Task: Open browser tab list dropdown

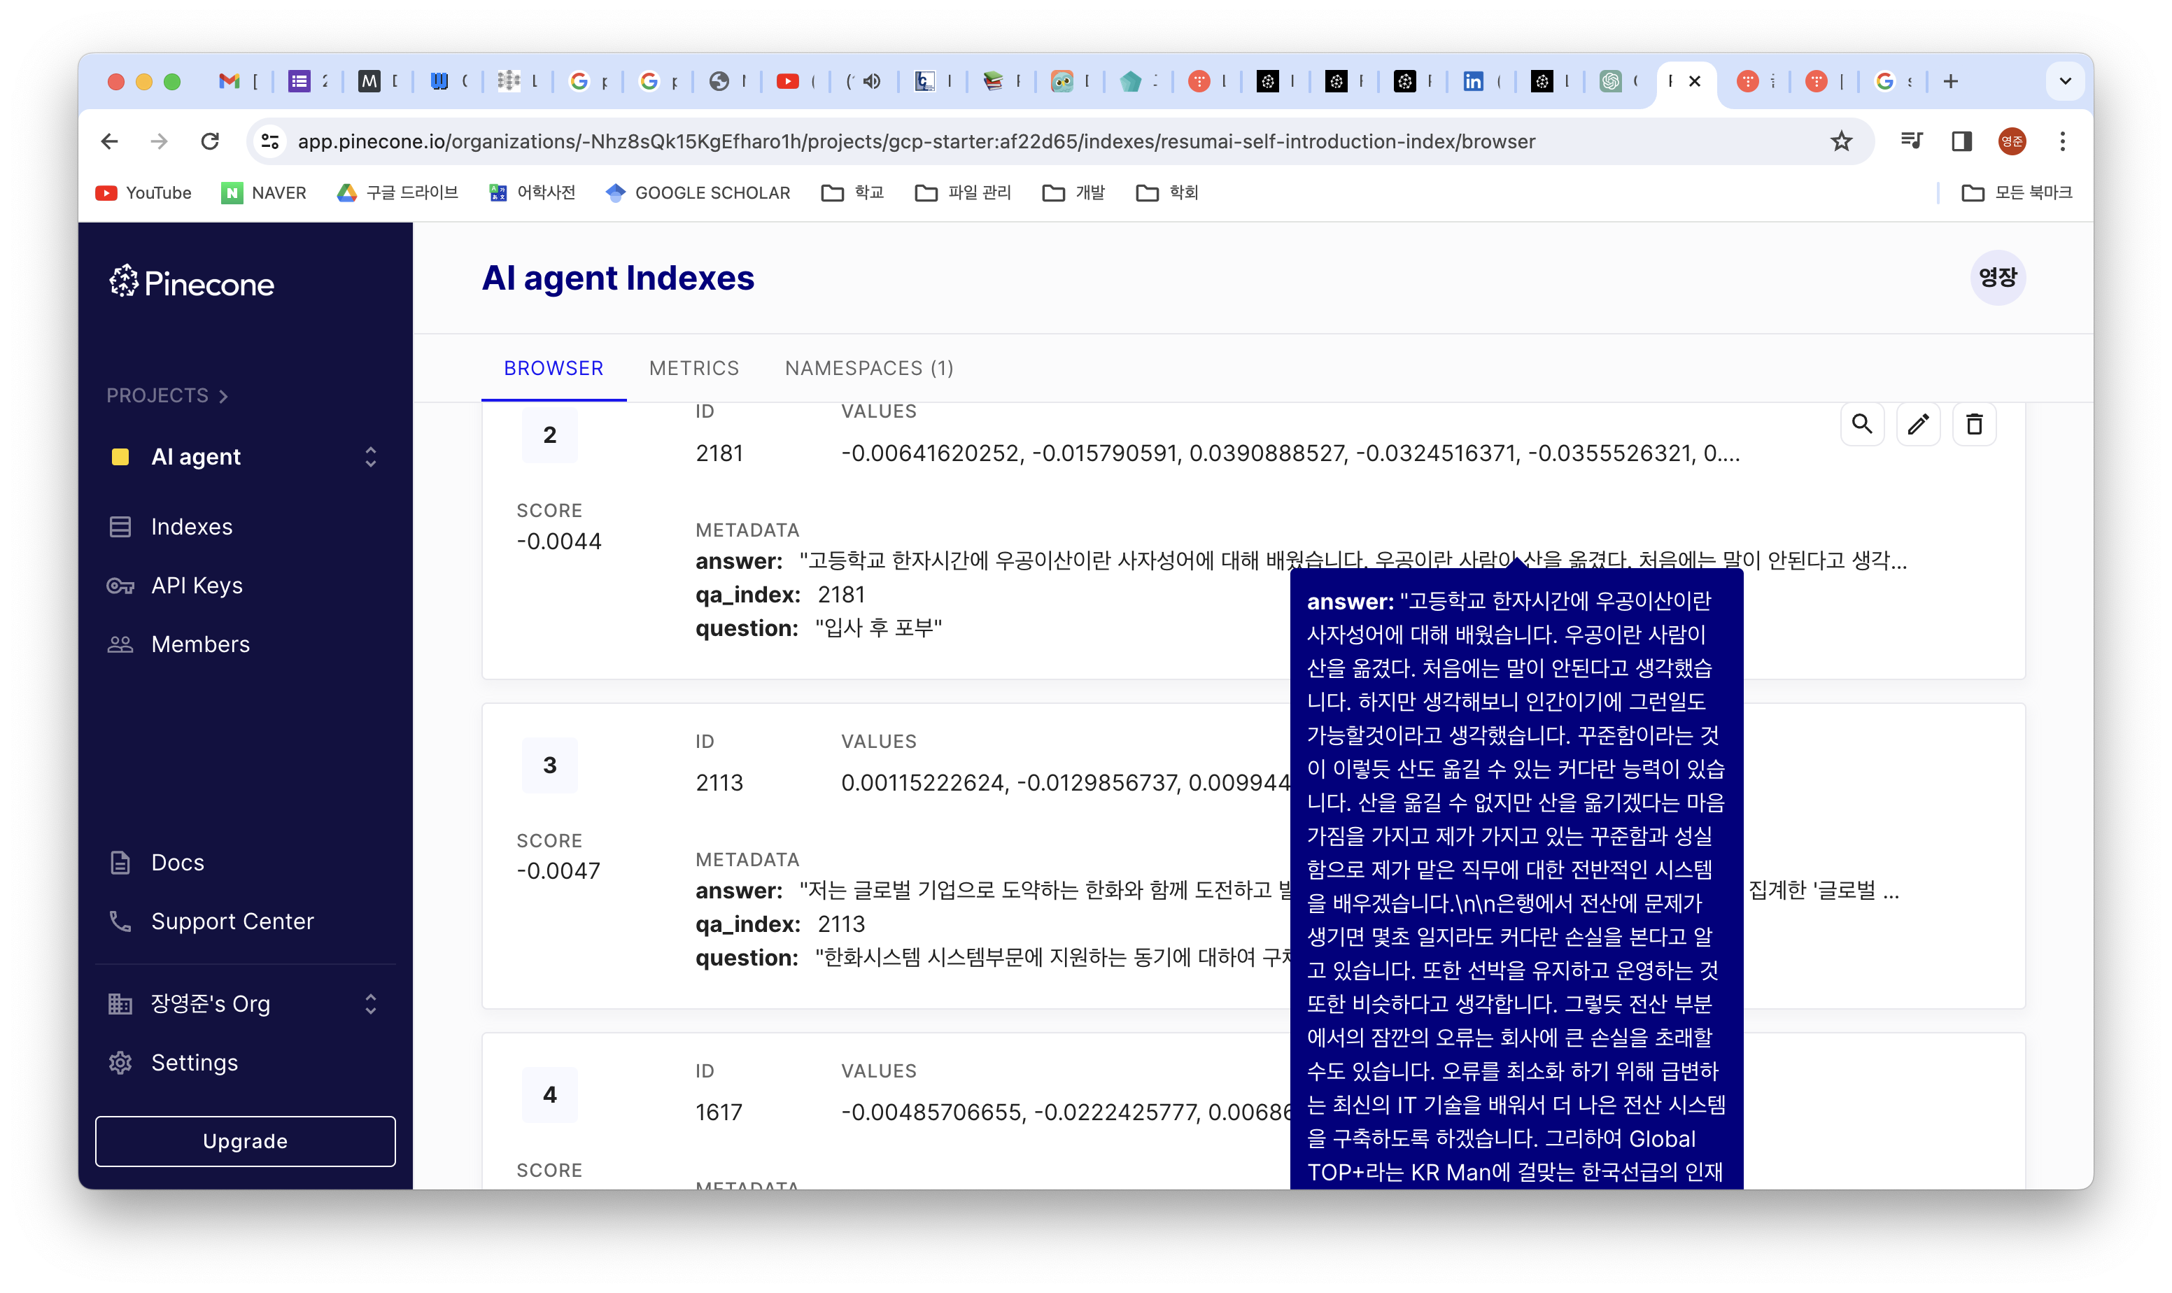Action: (2064, 81)
